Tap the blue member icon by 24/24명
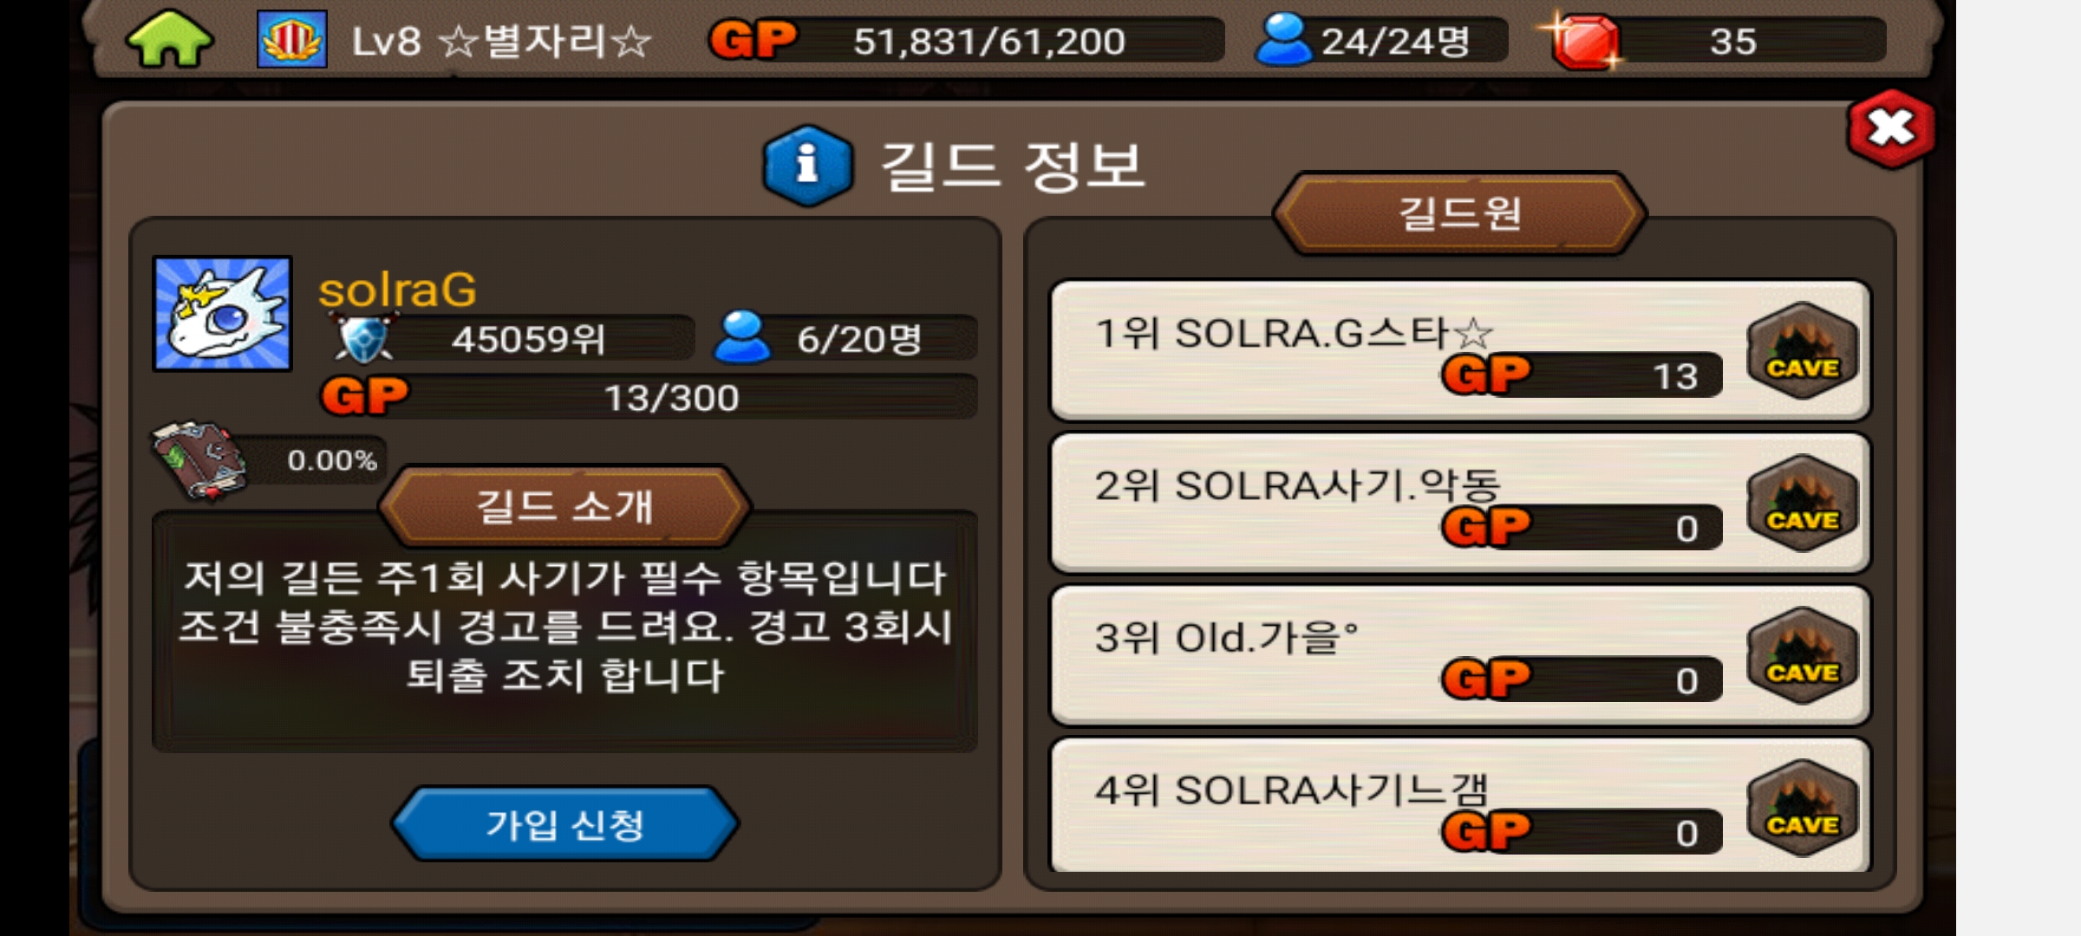The width and height of the screenshot is (2081, 936). coord(1283,40)
